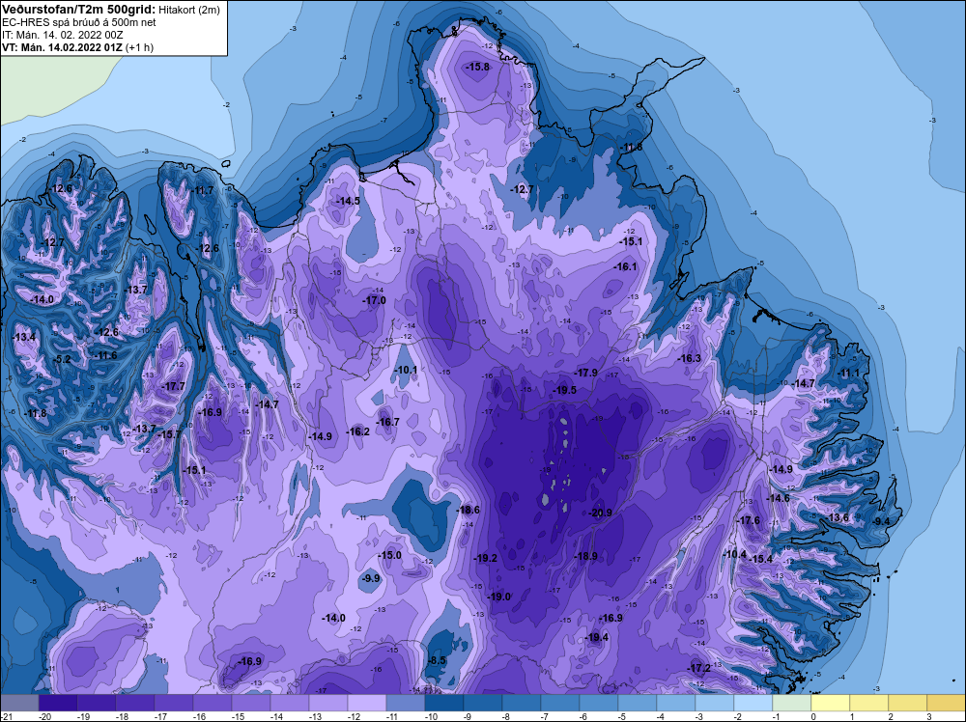966x722 pixels.
Task: Select the -17.2 temperature label
Action: (698, 668)
